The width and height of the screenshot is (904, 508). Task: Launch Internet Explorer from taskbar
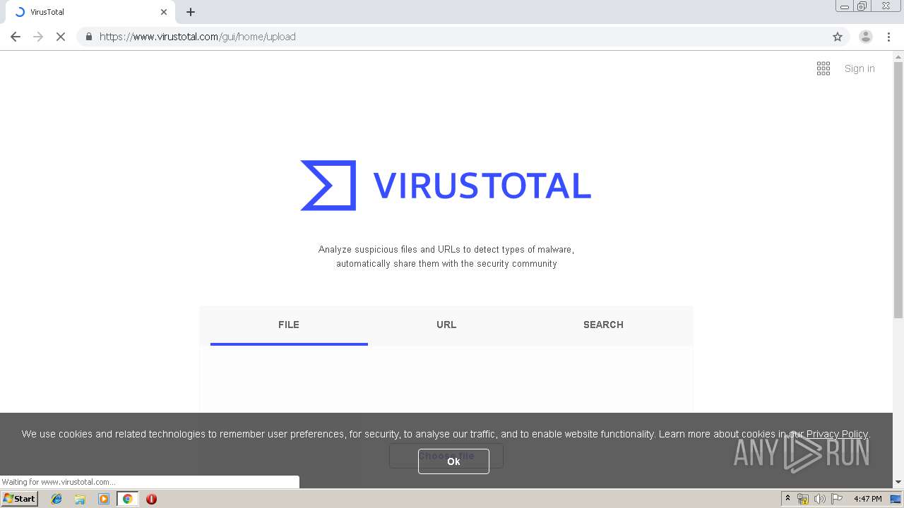point(56,499)
